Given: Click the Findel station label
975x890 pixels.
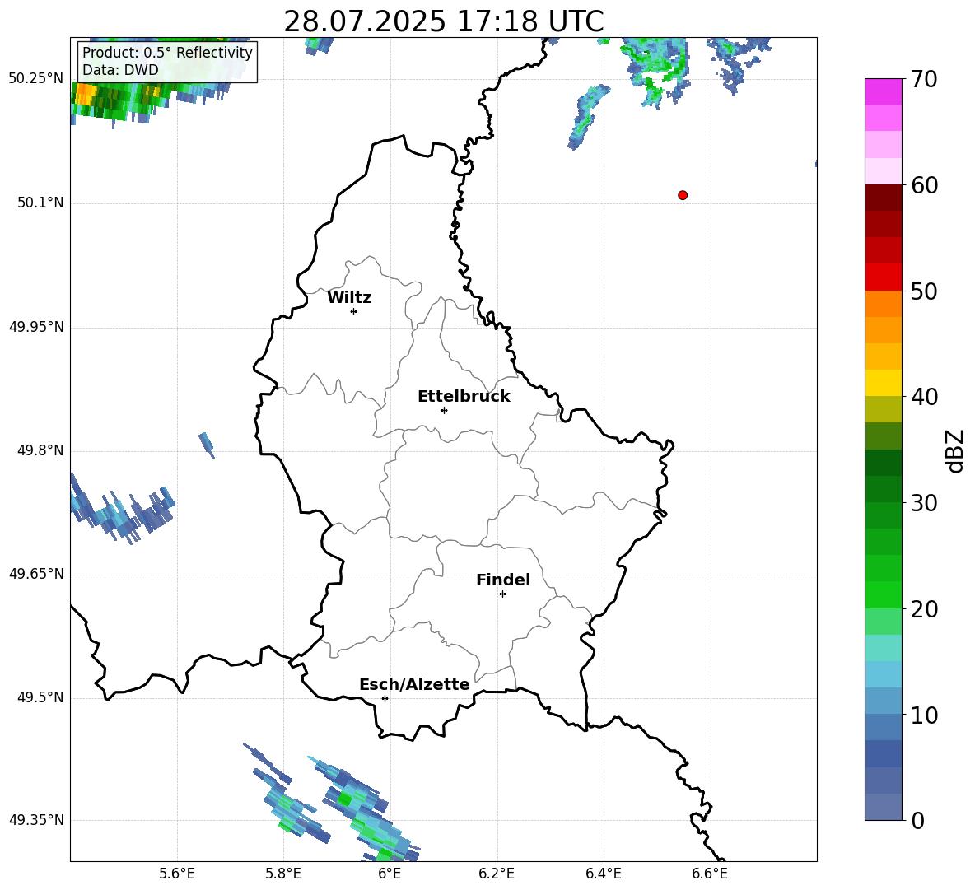Looking at the screenshot, I should click(x=503, y=580).
